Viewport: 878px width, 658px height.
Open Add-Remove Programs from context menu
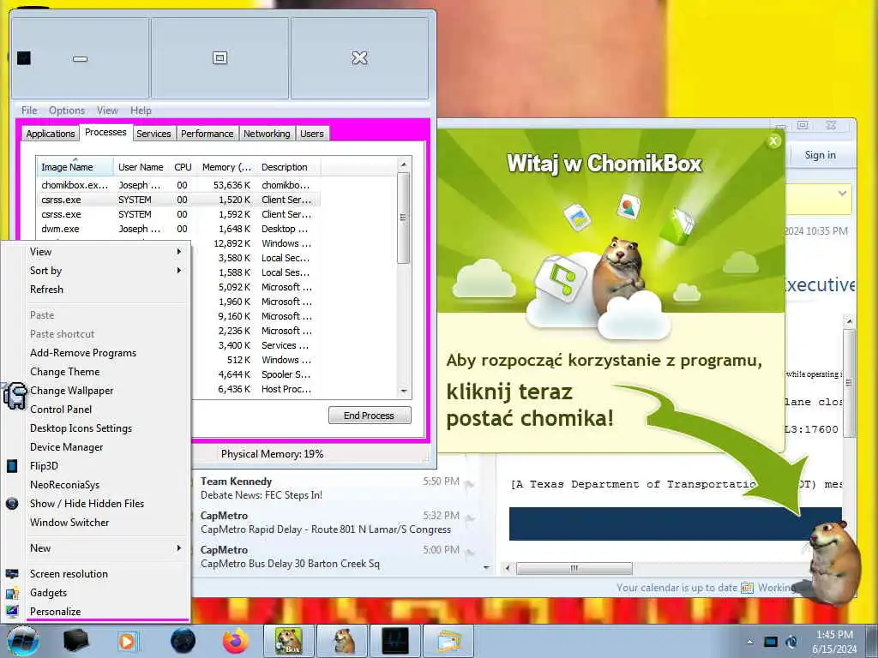(105, 353)
